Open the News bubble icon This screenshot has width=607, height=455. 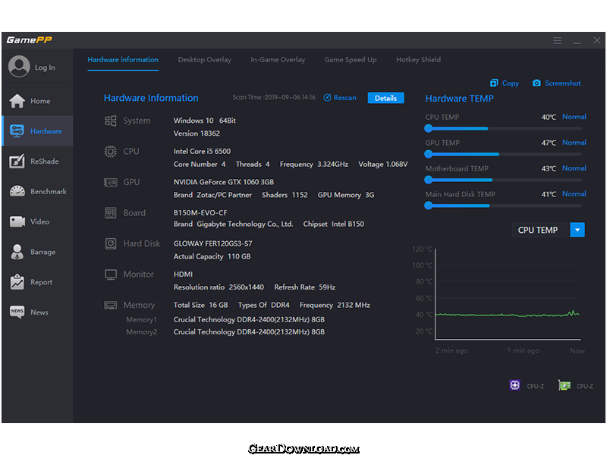click(17, 312)
